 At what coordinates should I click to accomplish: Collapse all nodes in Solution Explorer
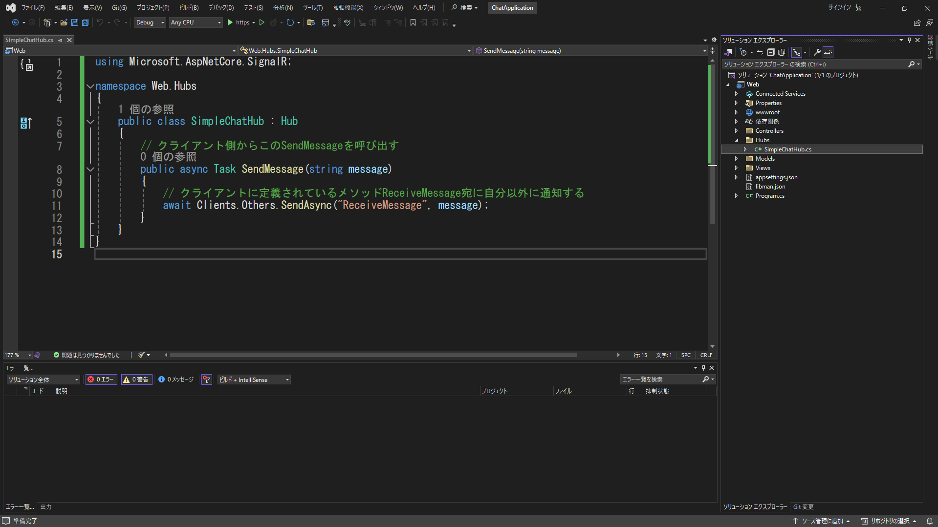pos(771,52)
